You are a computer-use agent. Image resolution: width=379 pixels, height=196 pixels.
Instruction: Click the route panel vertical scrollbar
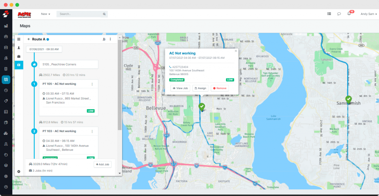pos(119,85)
